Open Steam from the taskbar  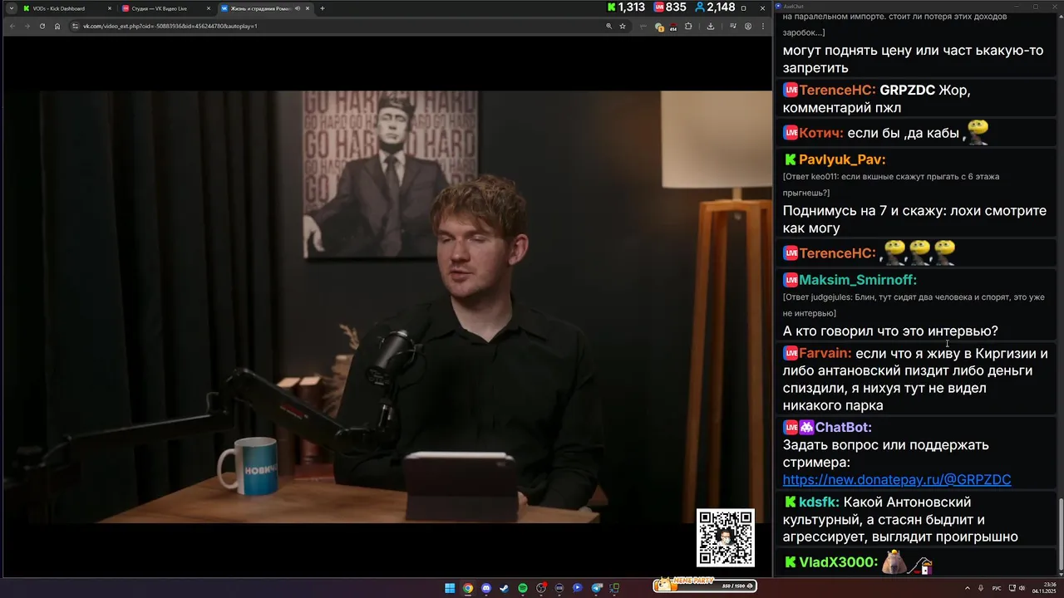pyautogui.click(x=504, y=588)
